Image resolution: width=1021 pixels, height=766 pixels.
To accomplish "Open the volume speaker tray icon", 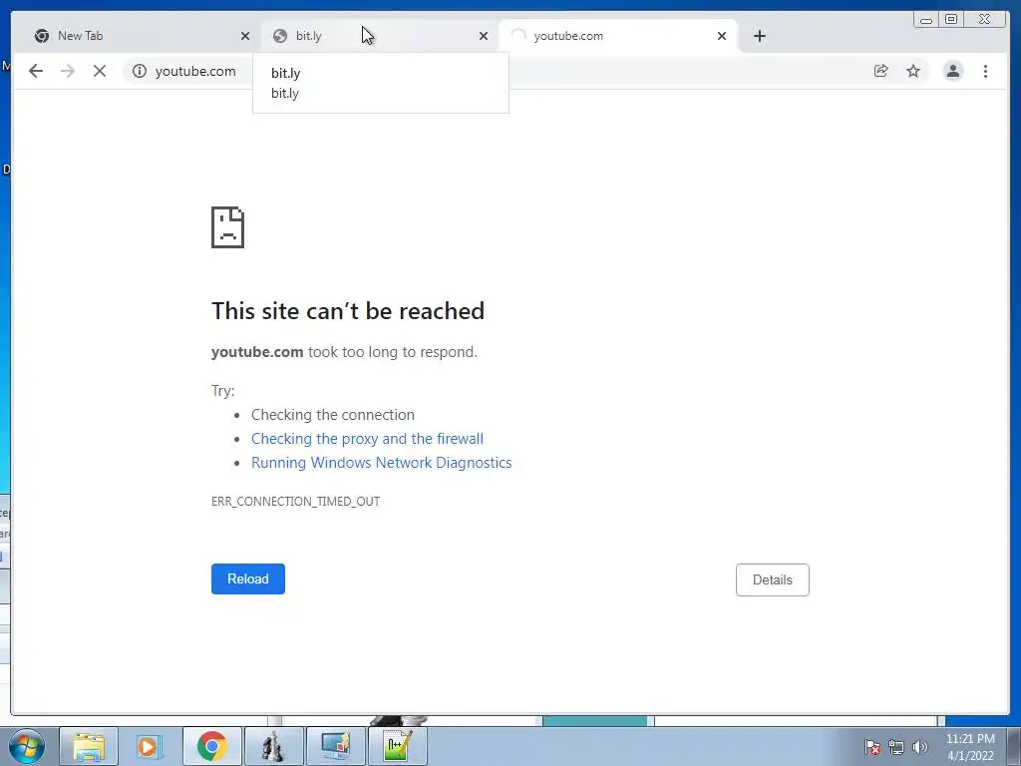I will coord(919,747).
